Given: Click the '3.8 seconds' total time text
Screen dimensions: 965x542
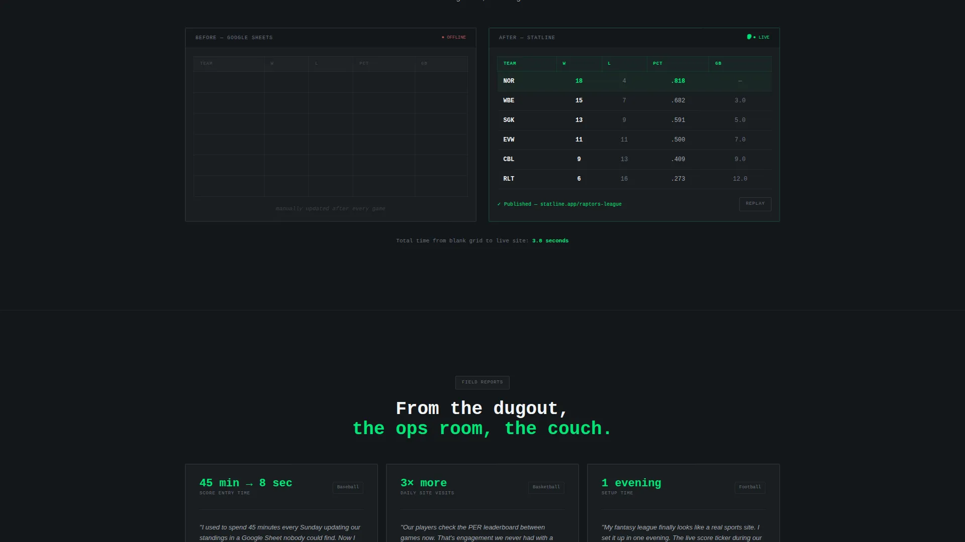Looking at the screenshot, I should pos(550,241).
